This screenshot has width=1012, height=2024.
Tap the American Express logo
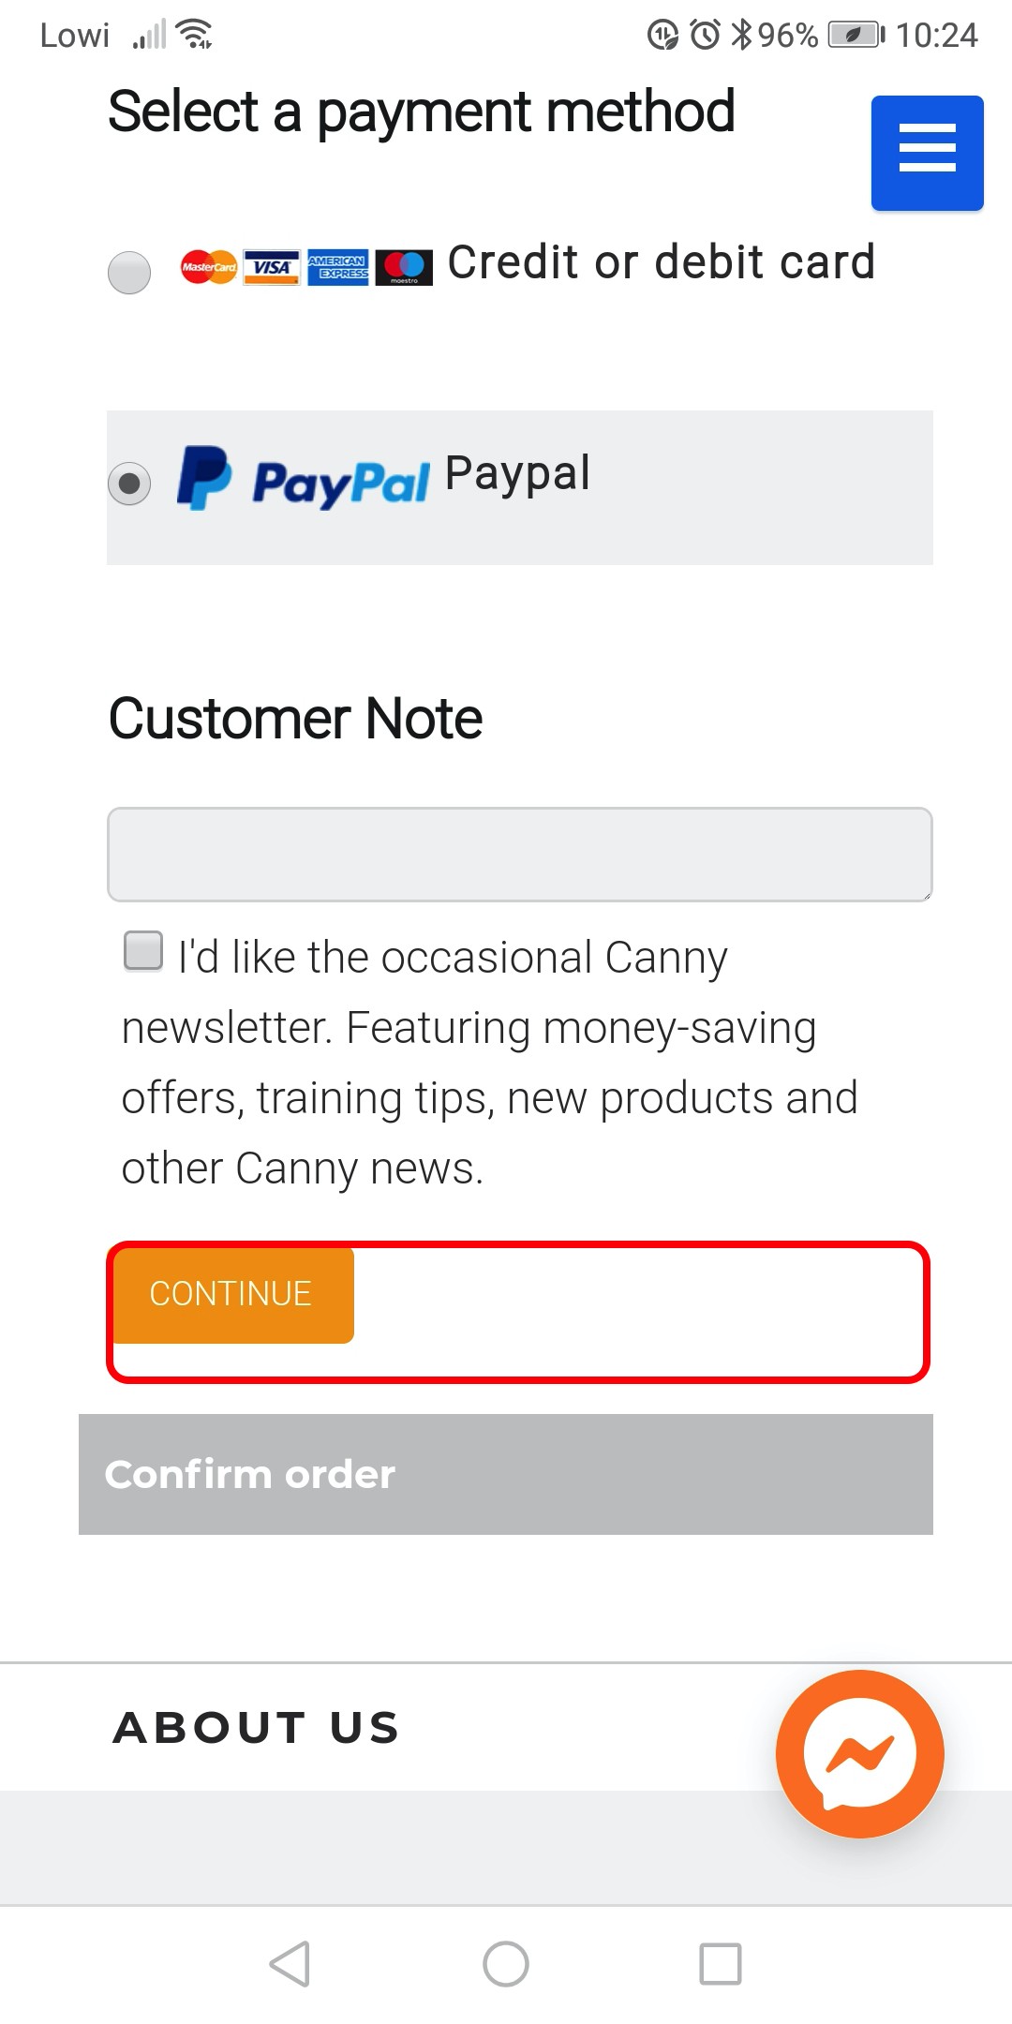point(337,268)
